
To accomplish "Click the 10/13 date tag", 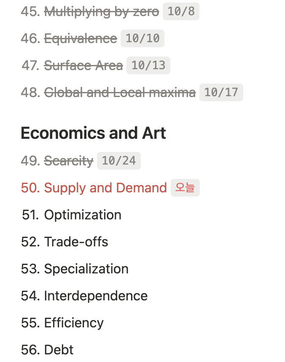I will click(148, 66).
